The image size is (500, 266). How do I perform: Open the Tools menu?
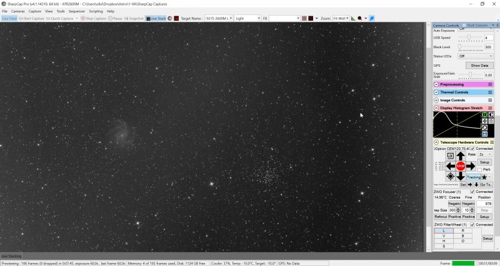(x=61, y=11)
